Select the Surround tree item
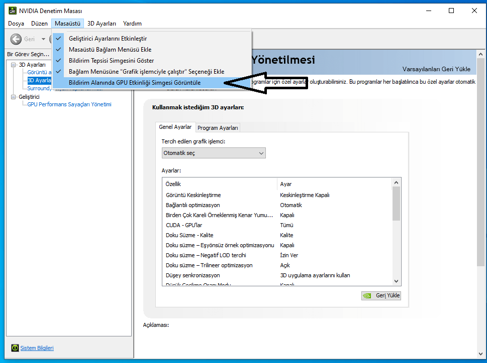The width and height of the screenshot is (487, 363). pos(39,88)
